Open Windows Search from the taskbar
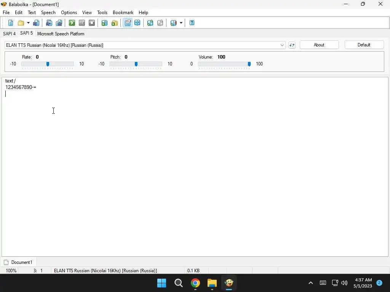The height and width of the screenshot is (292, 390). pyautogui.click(x=179, y=283)
